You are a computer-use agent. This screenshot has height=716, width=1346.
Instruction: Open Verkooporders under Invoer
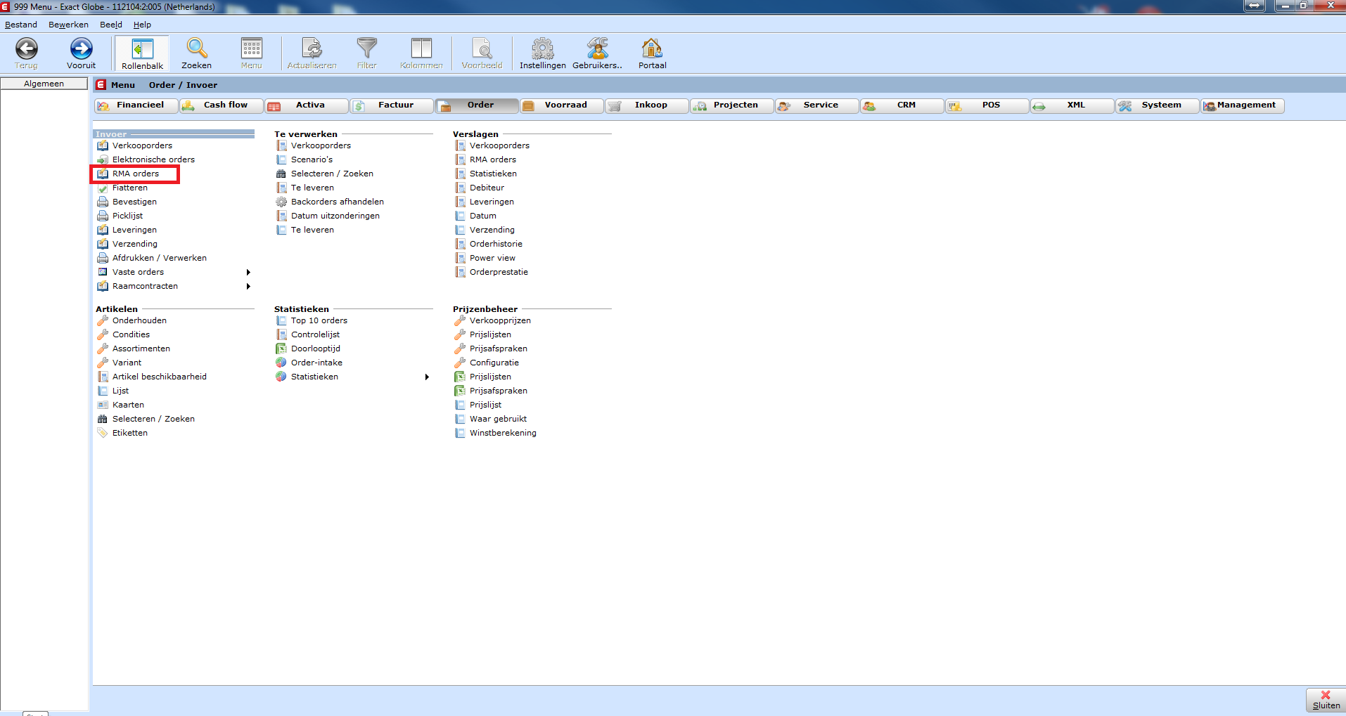point(142,145)
